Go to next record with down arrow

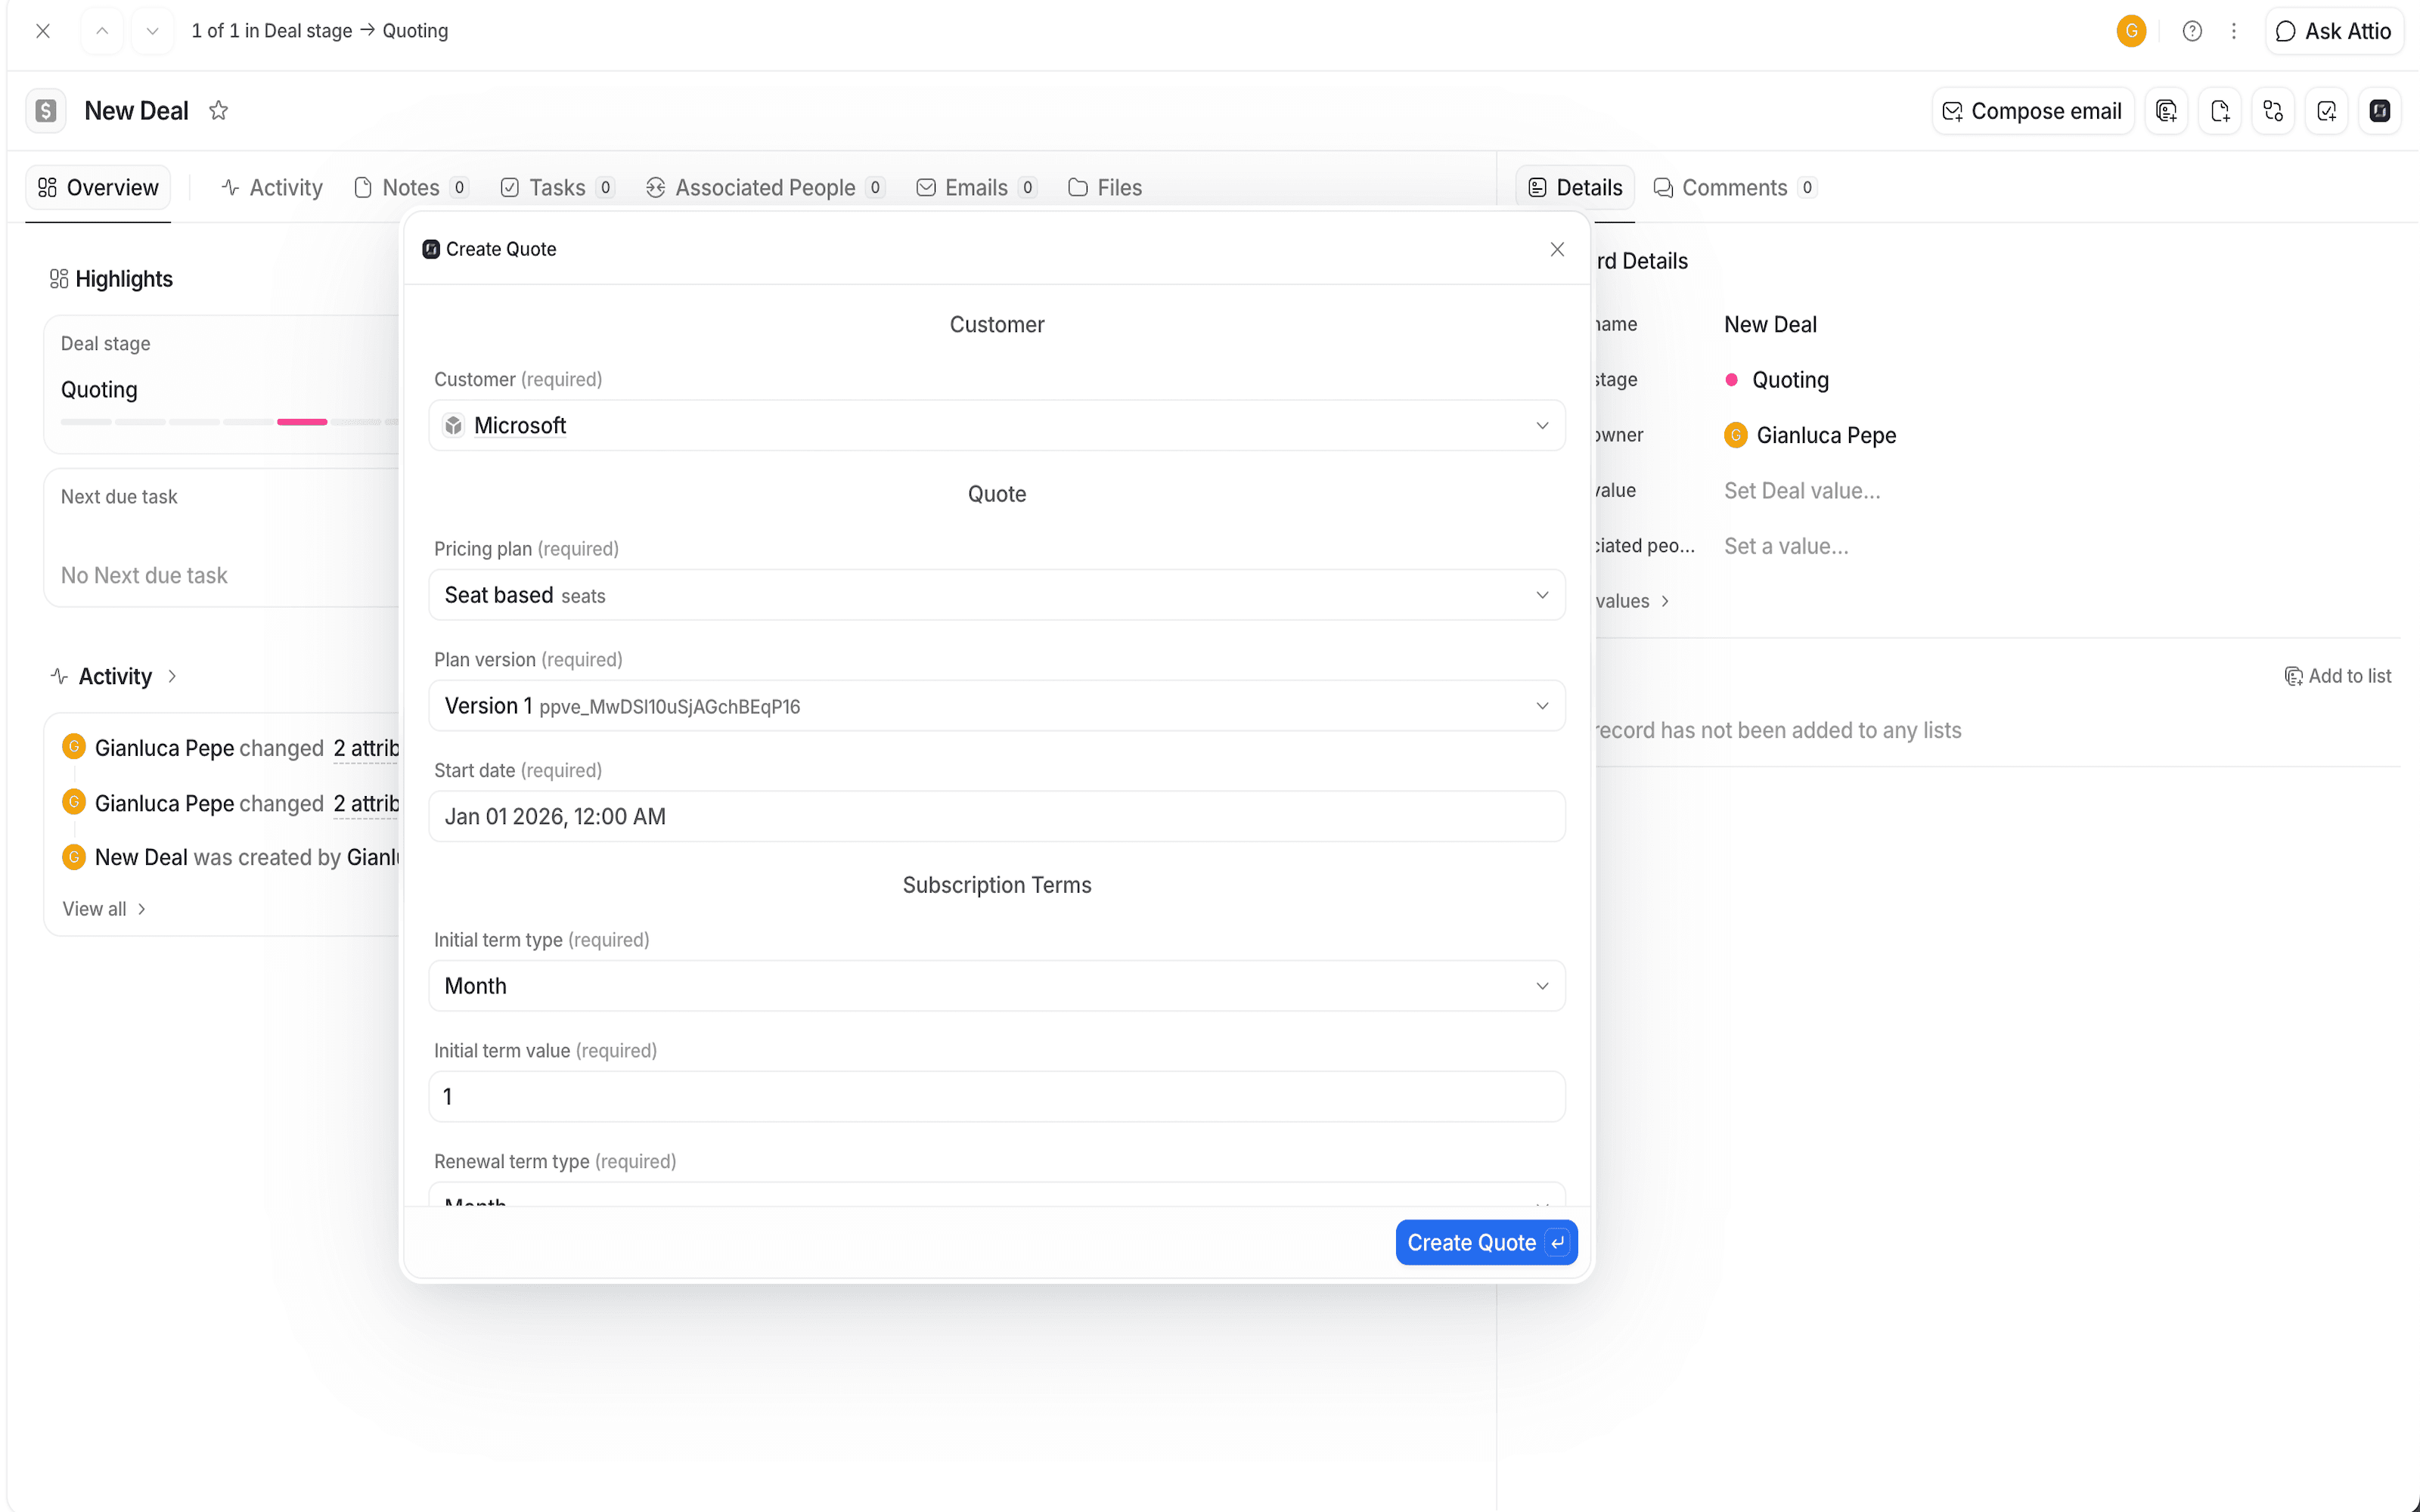[152, 31]
